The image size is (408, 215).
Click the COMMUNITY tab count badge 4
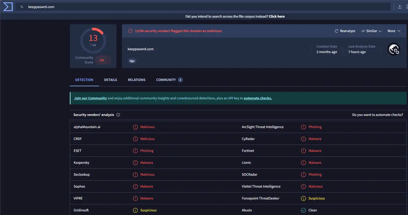tap(180, 80)
